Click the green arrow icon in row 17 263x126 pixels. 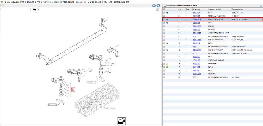(x=167, y=67)
